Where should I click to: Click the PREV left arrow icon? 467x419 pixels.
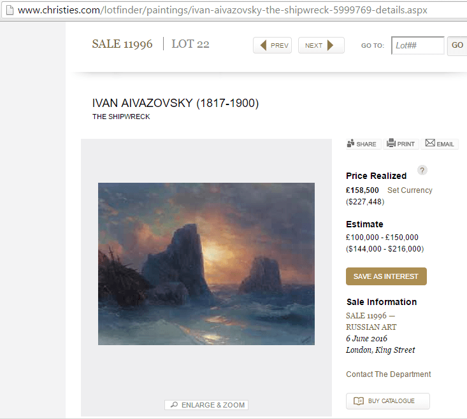click(x=263, y=45)
